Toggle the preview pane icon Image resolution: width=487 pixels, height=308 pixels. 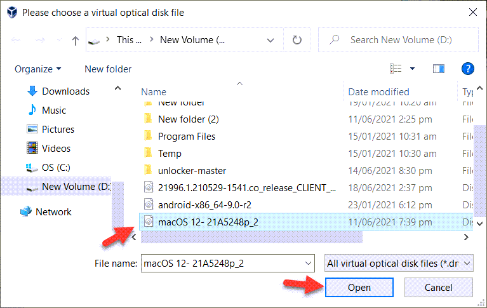click(439, 69)
